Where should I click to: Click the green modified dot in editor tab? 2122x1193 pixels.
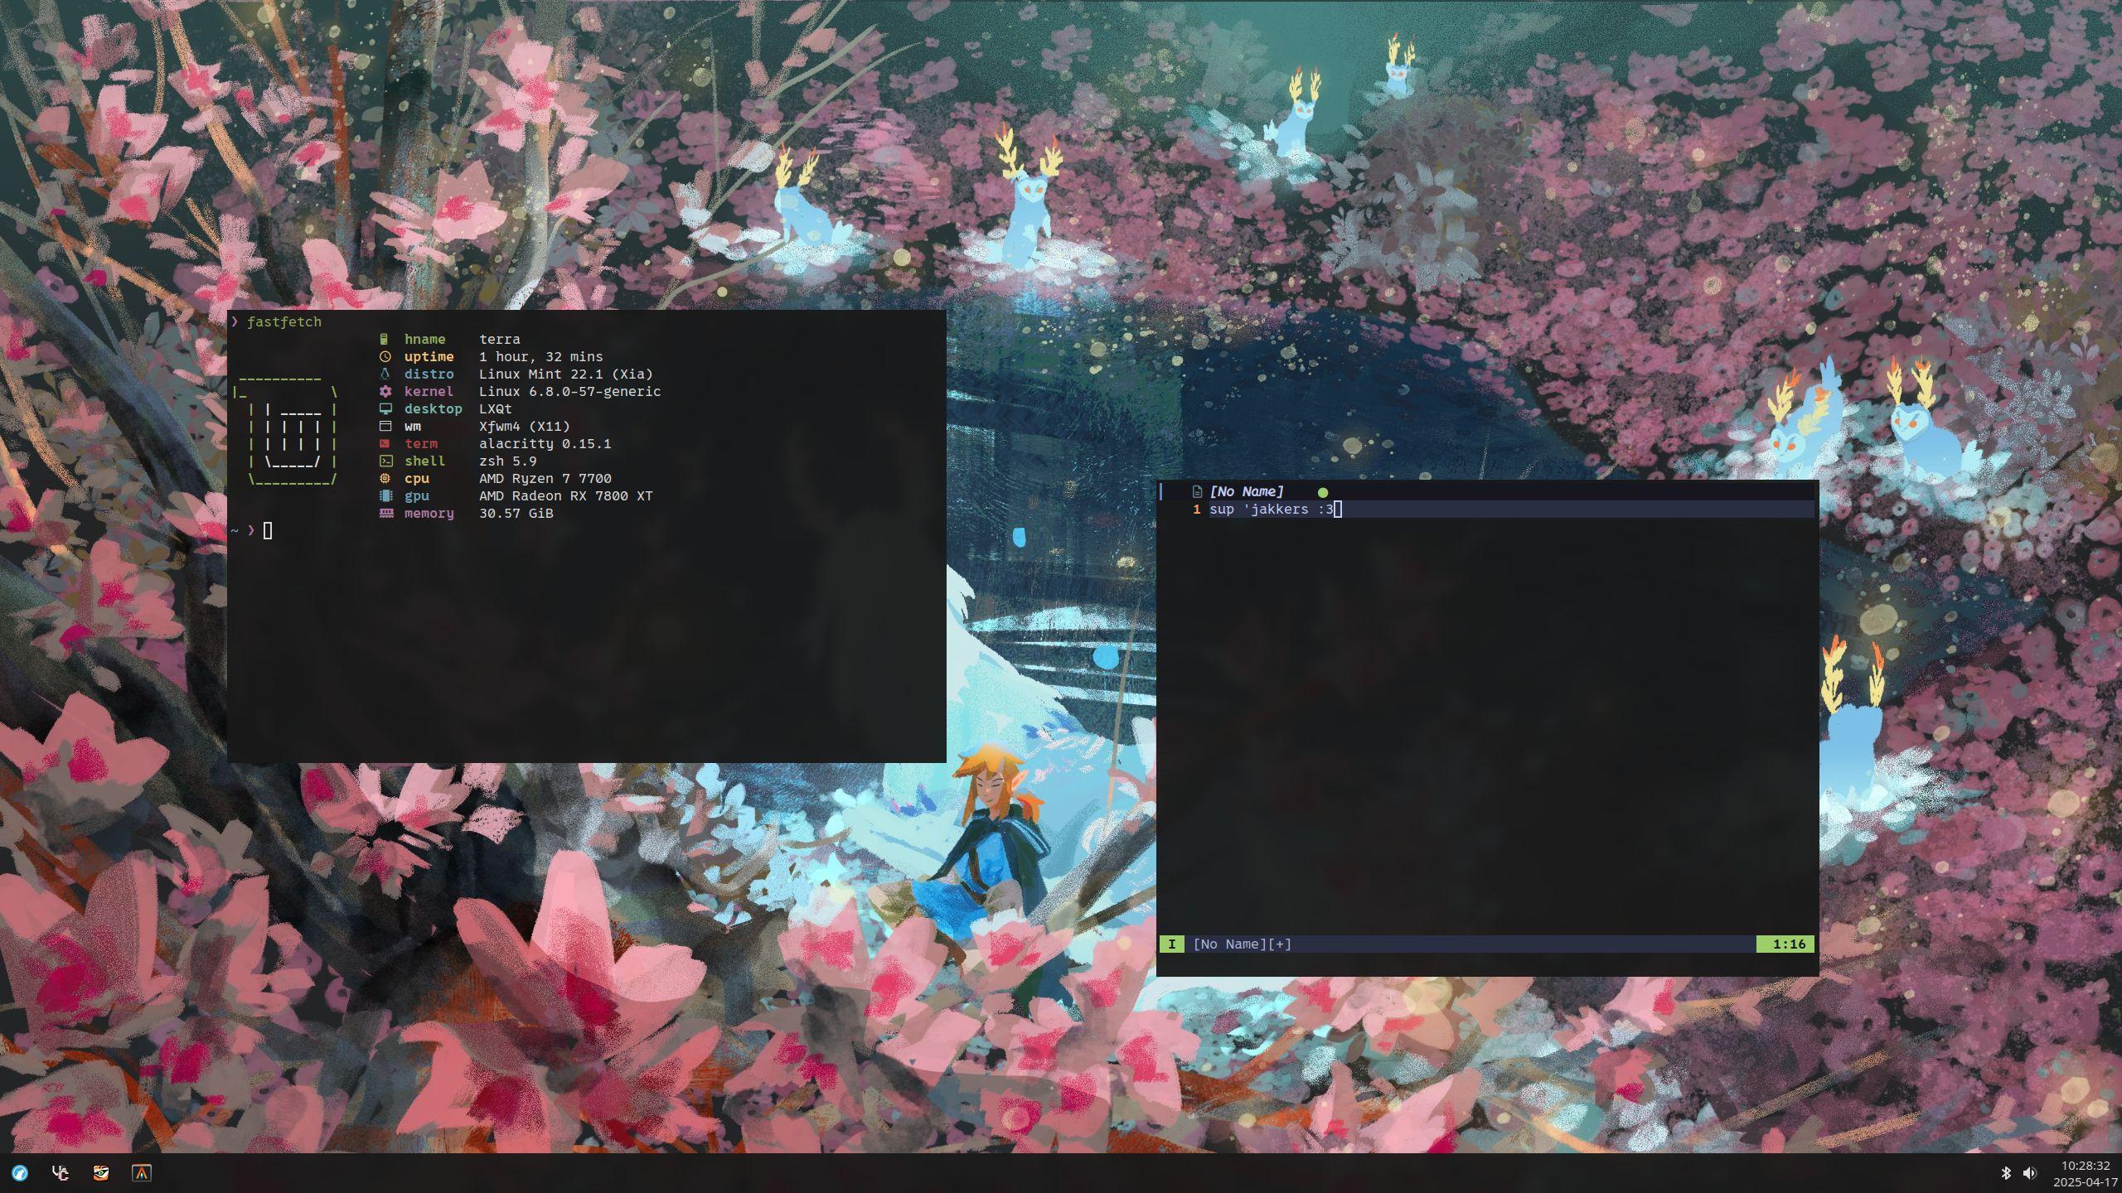[1322, 492]
